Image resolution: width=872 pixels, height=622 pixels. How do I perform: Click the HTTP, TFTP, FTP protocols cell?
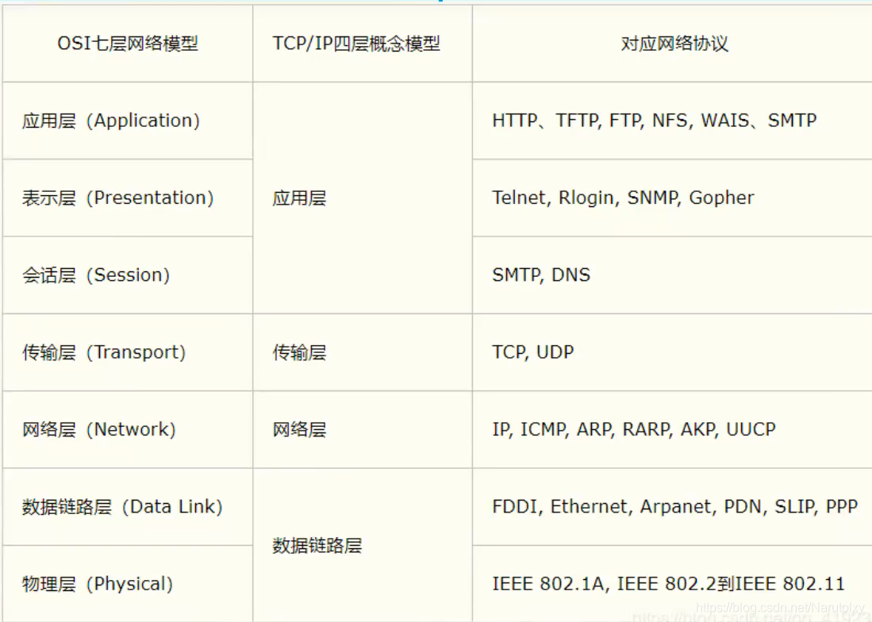click(x=672, y=121)
